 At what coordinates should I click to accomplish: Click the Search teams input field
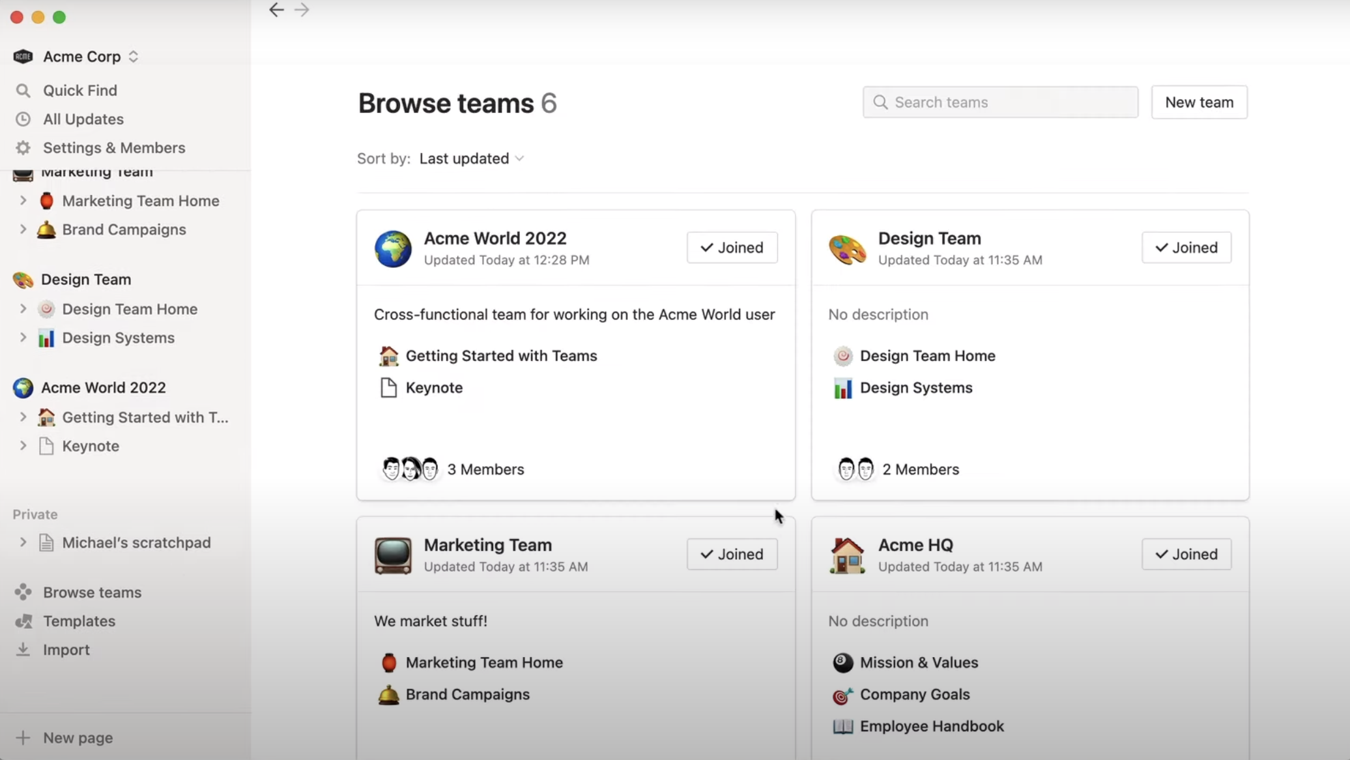coord(1000,102)
